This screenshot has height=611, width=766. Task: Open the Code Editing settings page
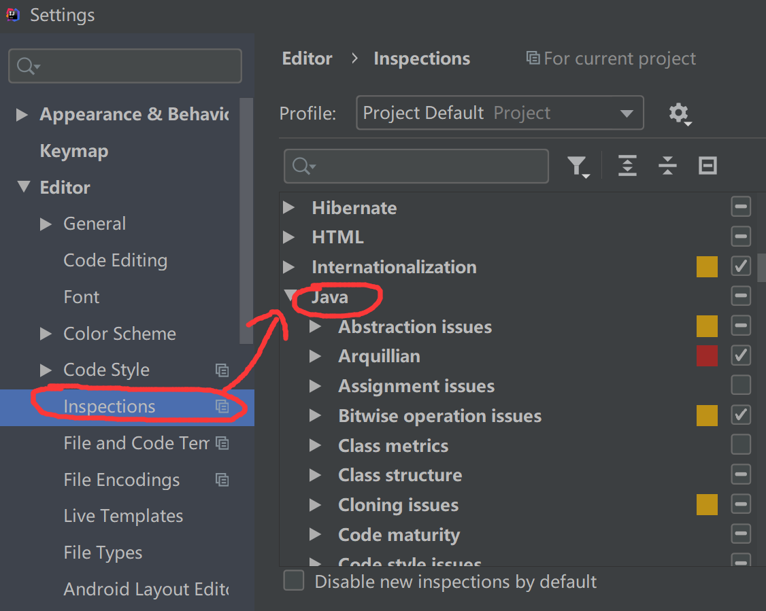pyautogui.click(x=115, y=260)
